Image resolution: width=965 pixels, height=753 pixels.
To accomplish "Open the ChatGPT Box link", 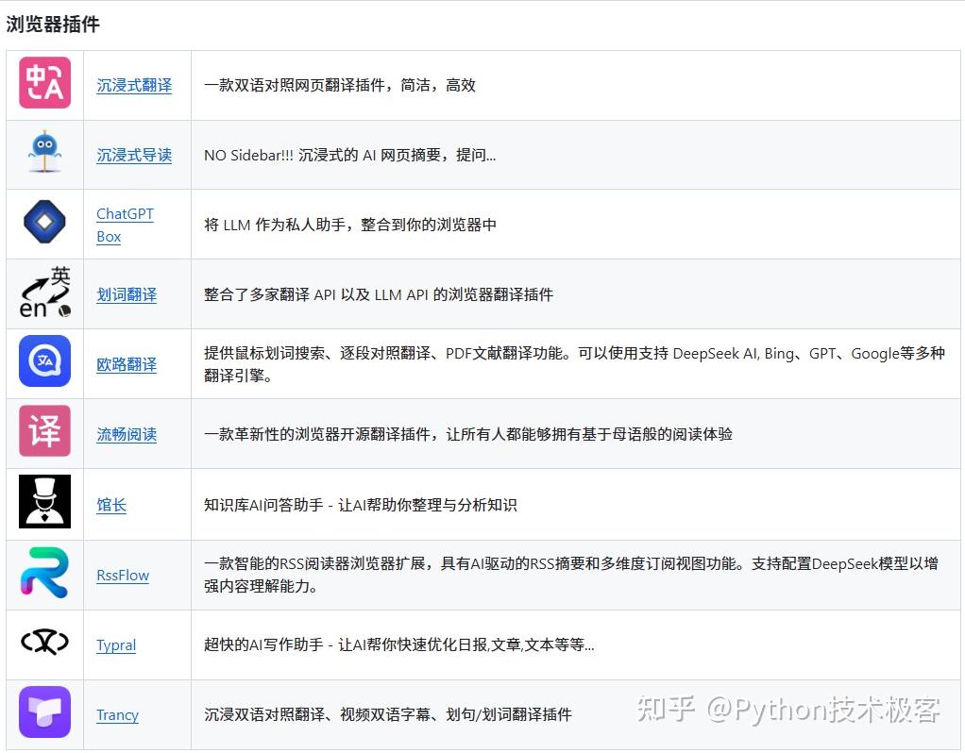I will (x=125, y=226).
